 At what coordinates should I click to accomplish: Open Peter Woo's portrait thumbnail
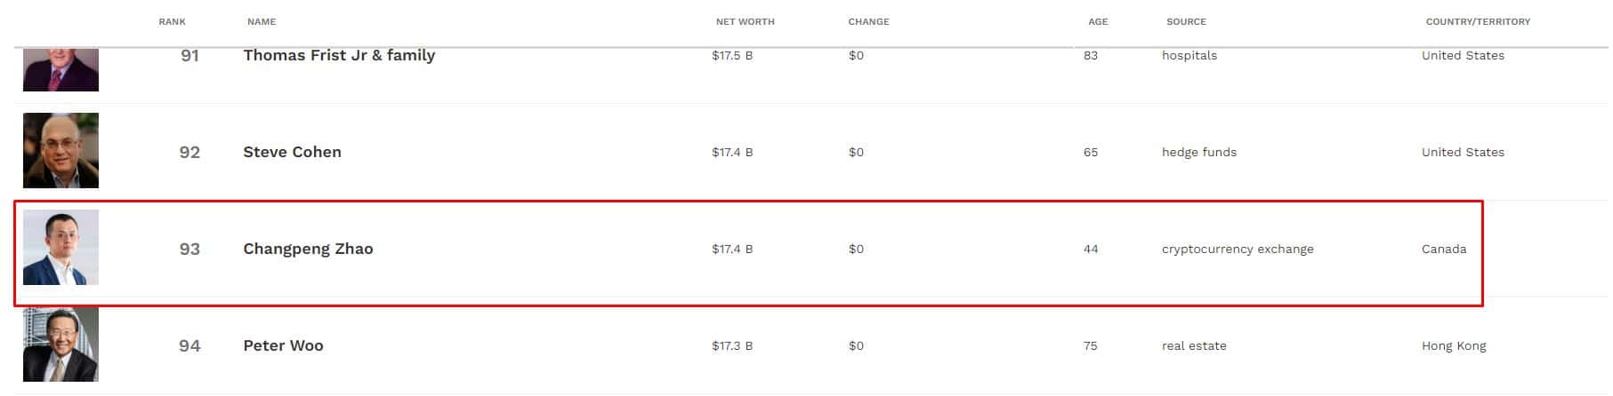point(60,345)
